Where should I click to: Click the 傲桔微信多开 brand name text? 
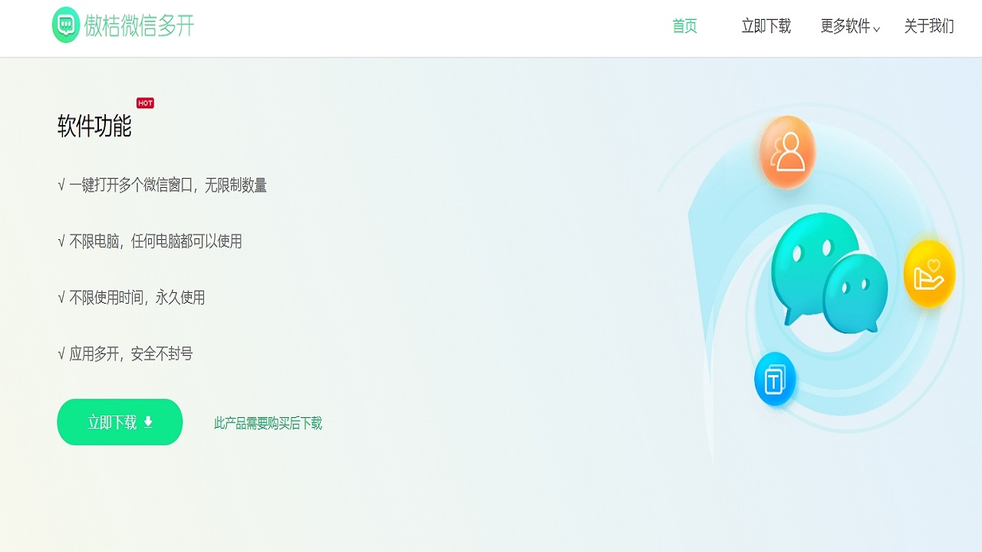point(139,25)
